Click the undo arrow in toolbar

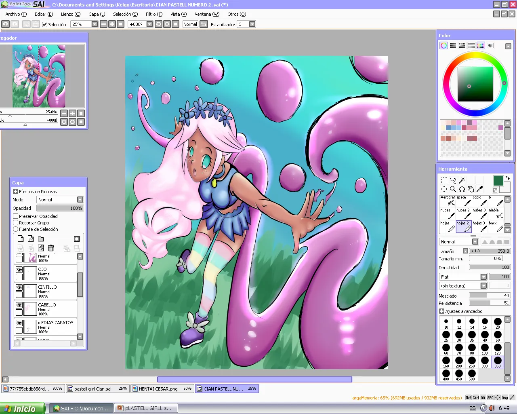6,24
